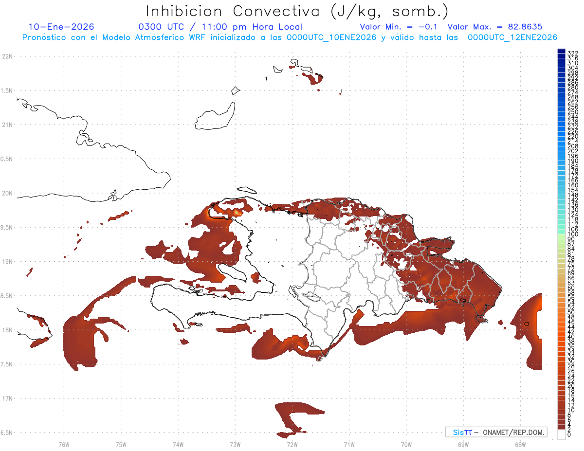Click the '40' label on the color scale
This screenshot has width=584, height=451.
pyautogui.click(x=571, y=337)
